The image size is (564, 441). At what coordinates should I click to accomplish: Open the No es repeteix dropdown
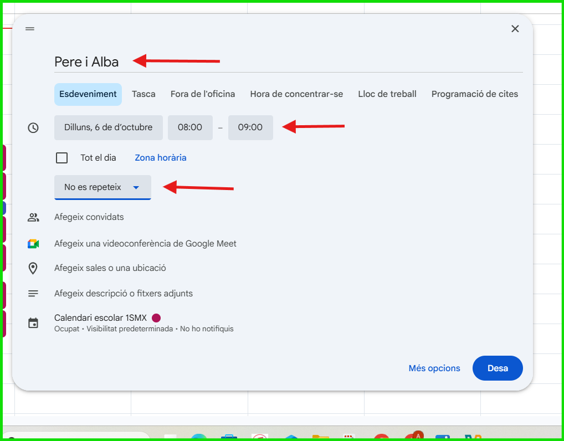(x=102, y=187)
